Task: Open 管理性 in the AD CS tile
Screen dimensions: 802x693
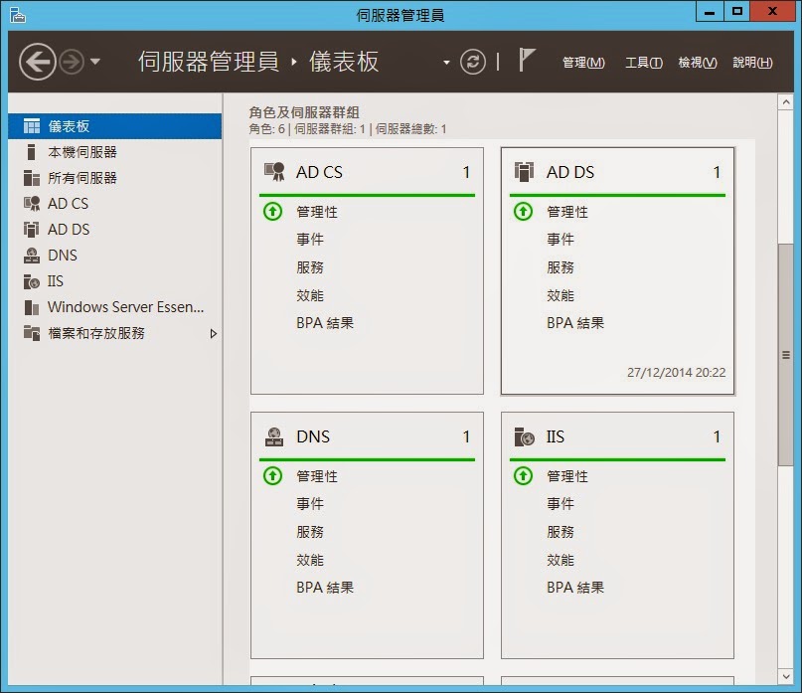Action: (317, 212)
